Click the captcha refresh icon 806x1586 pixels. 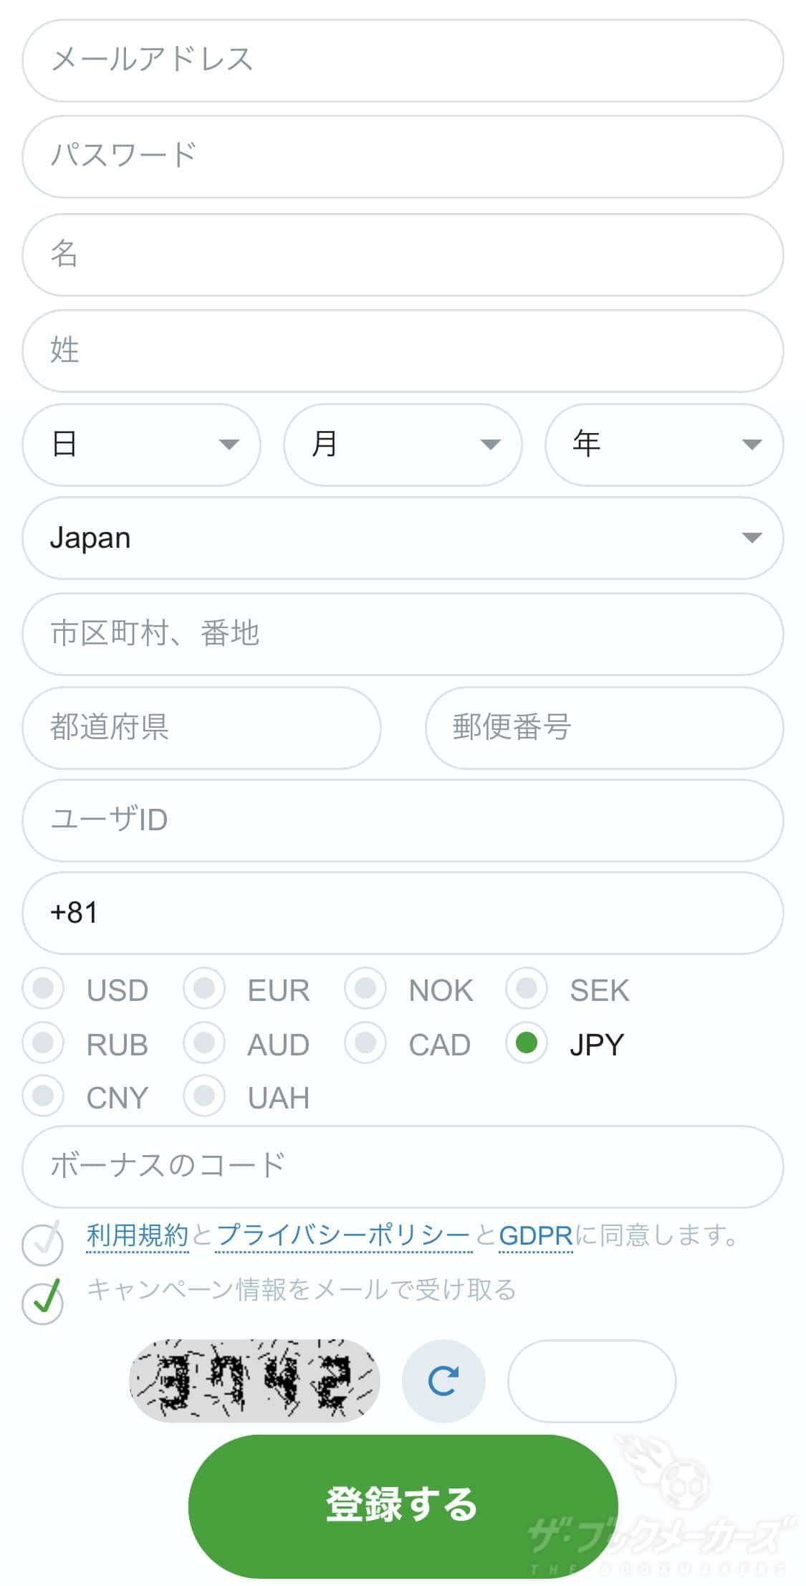tap(443, 1380)
